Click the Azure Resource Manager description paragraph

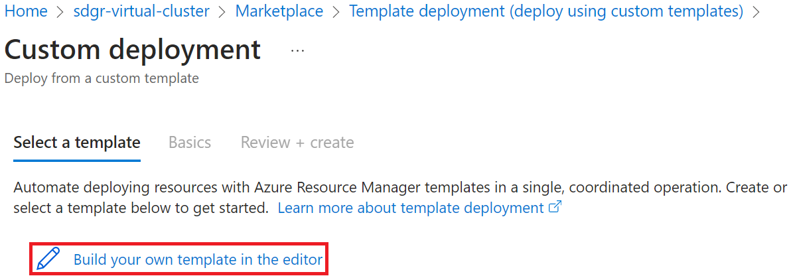tap(400, 198)
